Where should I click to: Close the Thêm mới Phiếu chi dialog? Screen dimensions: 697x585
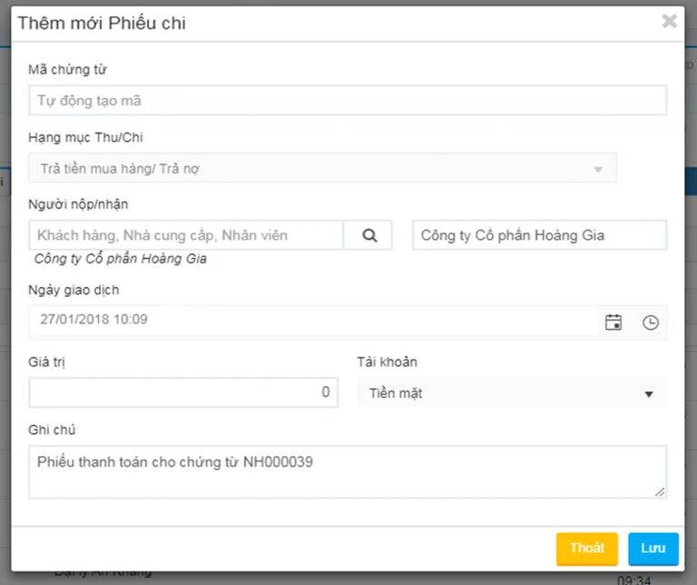click(669, 21)
